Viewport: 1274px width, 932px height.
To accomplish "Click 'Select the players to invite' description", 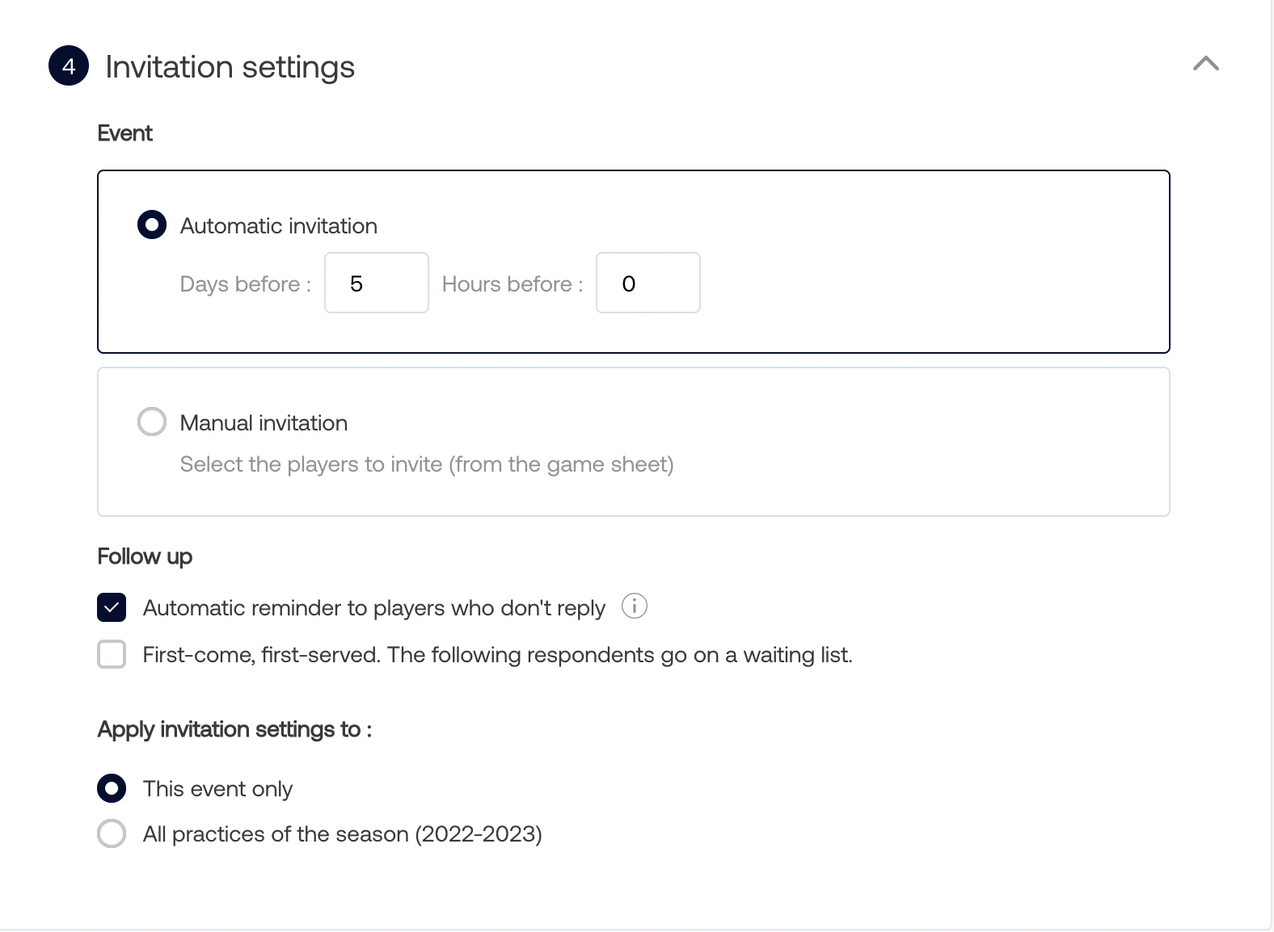I will 426,464.
